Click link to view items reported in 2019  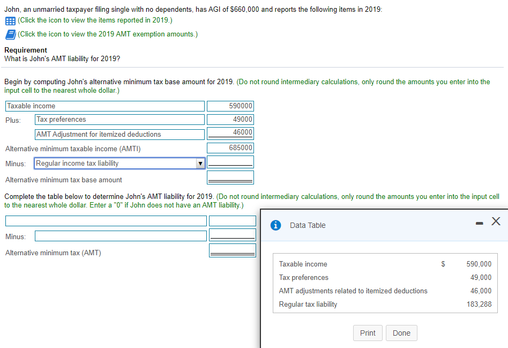(95, 20)
